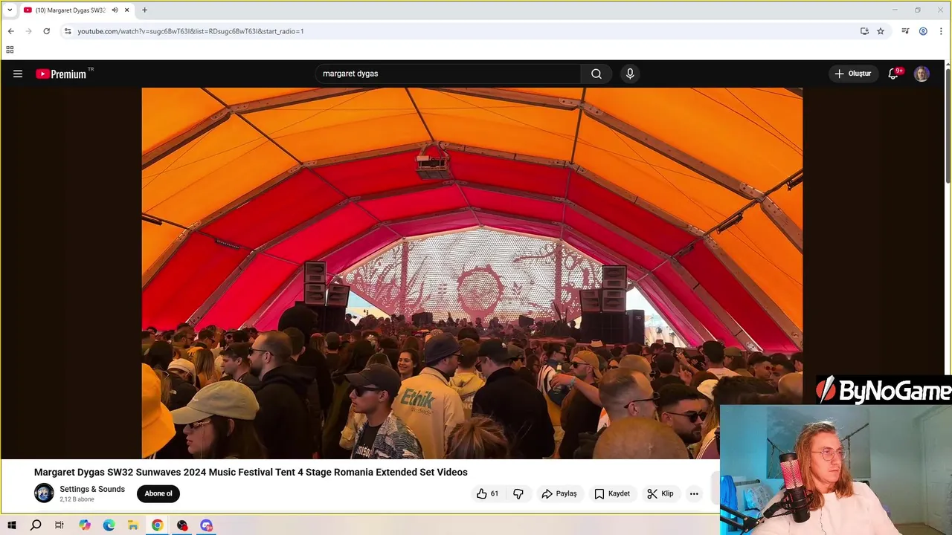Start voice search with the microphone icon
This screenshot has width=952, height=535.
(630, 74)
